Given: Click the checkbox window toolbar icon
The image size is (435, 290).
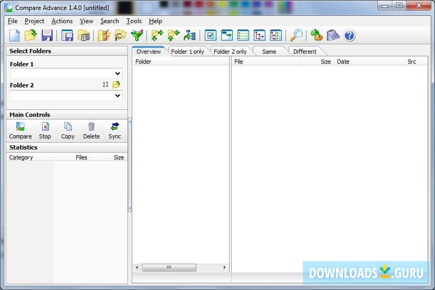Looking at the screenshot, I should [210, 35].
